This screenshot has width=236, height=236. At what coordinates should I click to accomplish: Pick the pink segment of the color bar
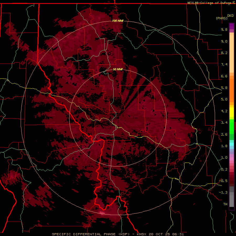point(232,159)
